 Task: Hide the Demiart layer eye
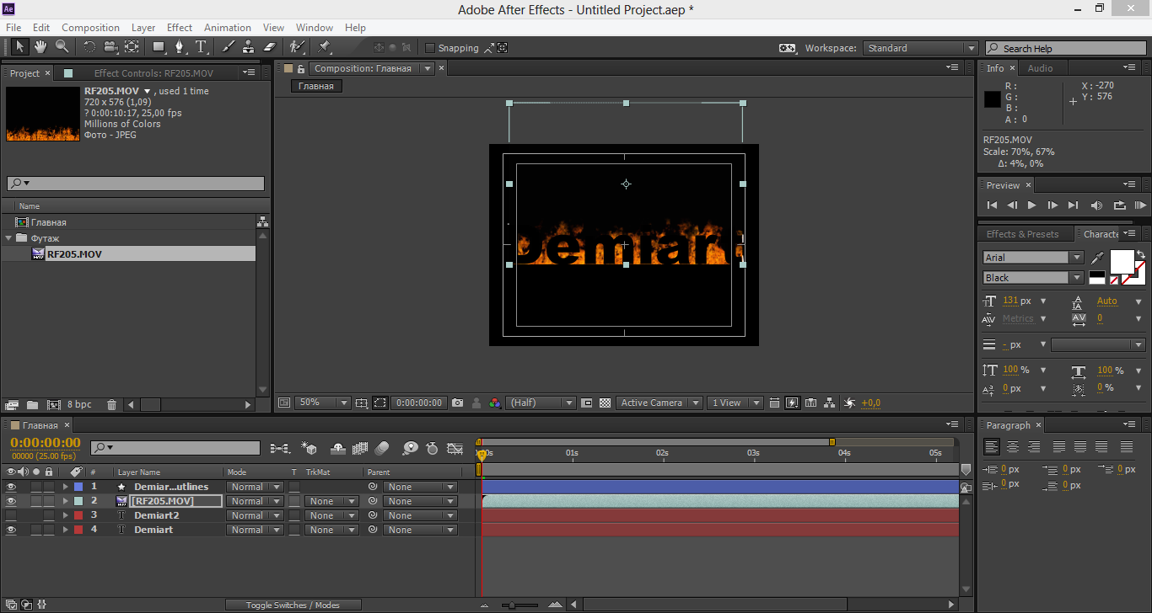point(11,530)
